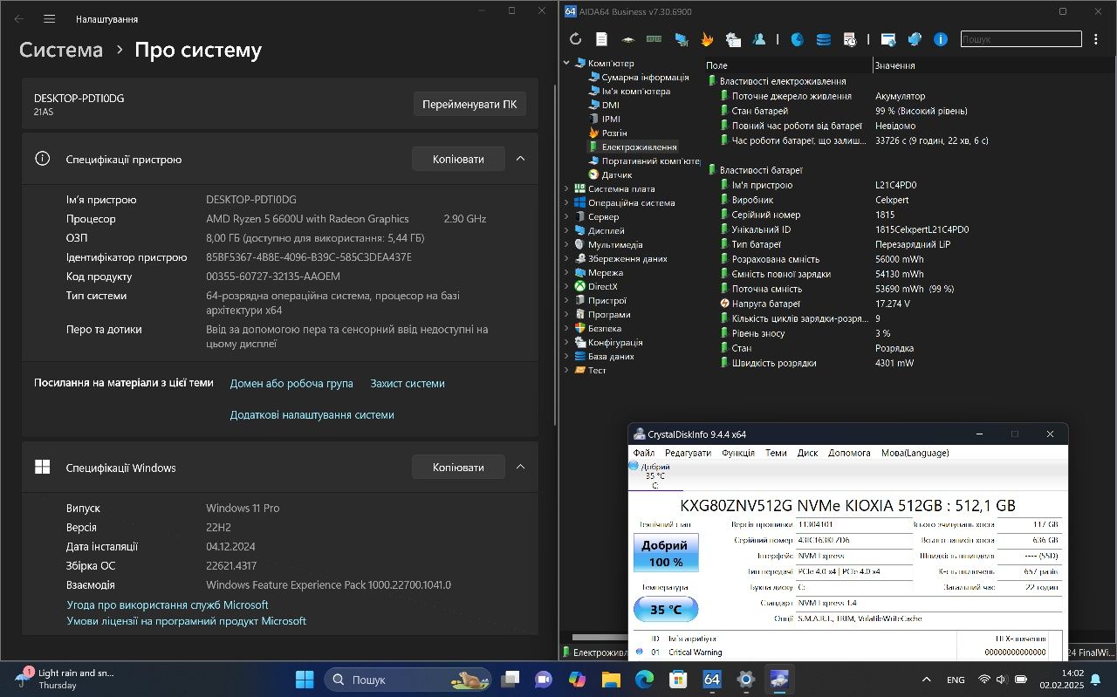Copy Windows specifications with Копіювати
This screenshot has height=697, width=1117.
coord(458,467)
